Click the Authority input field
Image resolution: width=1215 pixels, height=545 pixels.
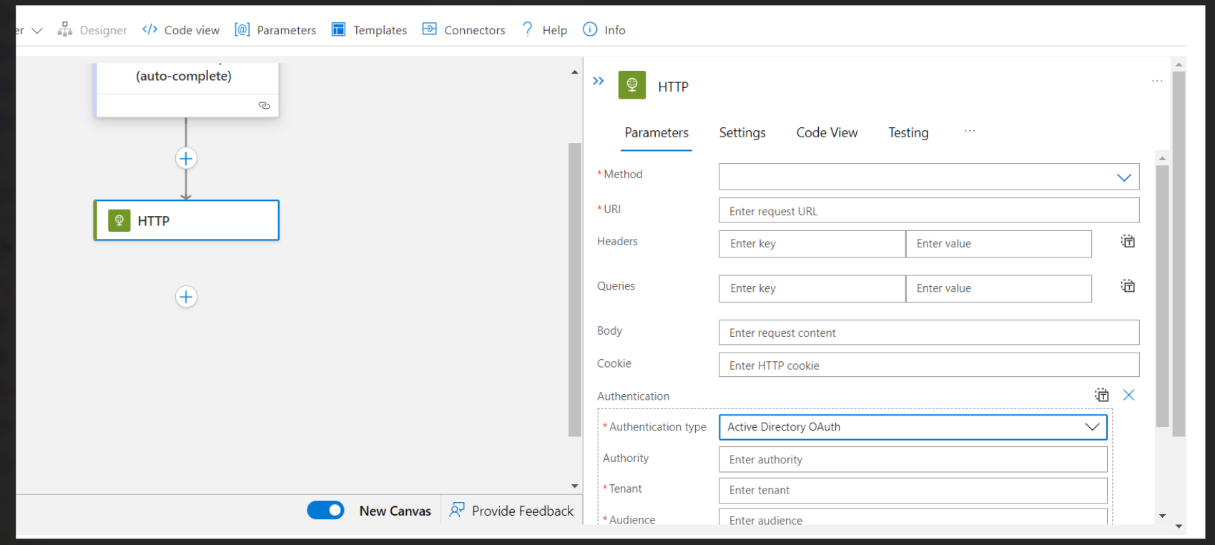pos(913,459)
